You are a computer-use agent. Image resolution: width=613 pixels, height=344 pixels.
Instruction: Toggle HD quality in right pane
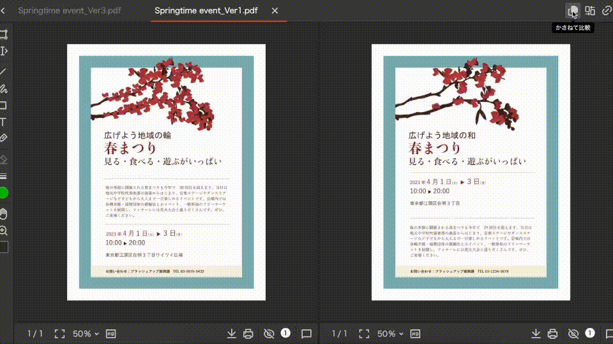(415, 334)
